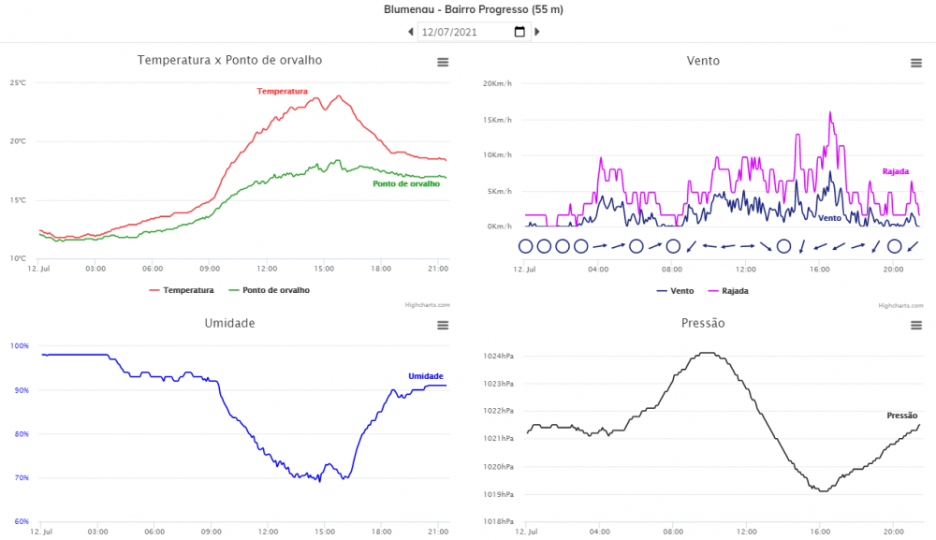Click Highcharts.com credit under temperature chart
Viewport: 936px width, 540px height.
click(x=430, y=304)
